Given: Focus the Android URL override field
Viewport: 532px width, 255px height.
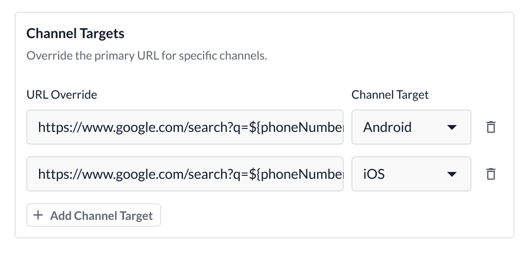Looking at the screenshot, I should 184,127.
